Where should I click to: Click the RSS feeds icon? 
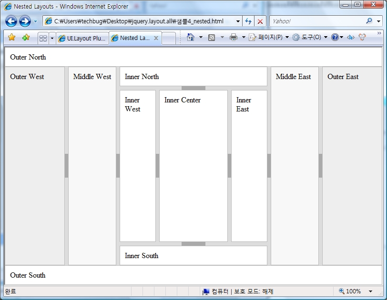(x=212, y=38)
